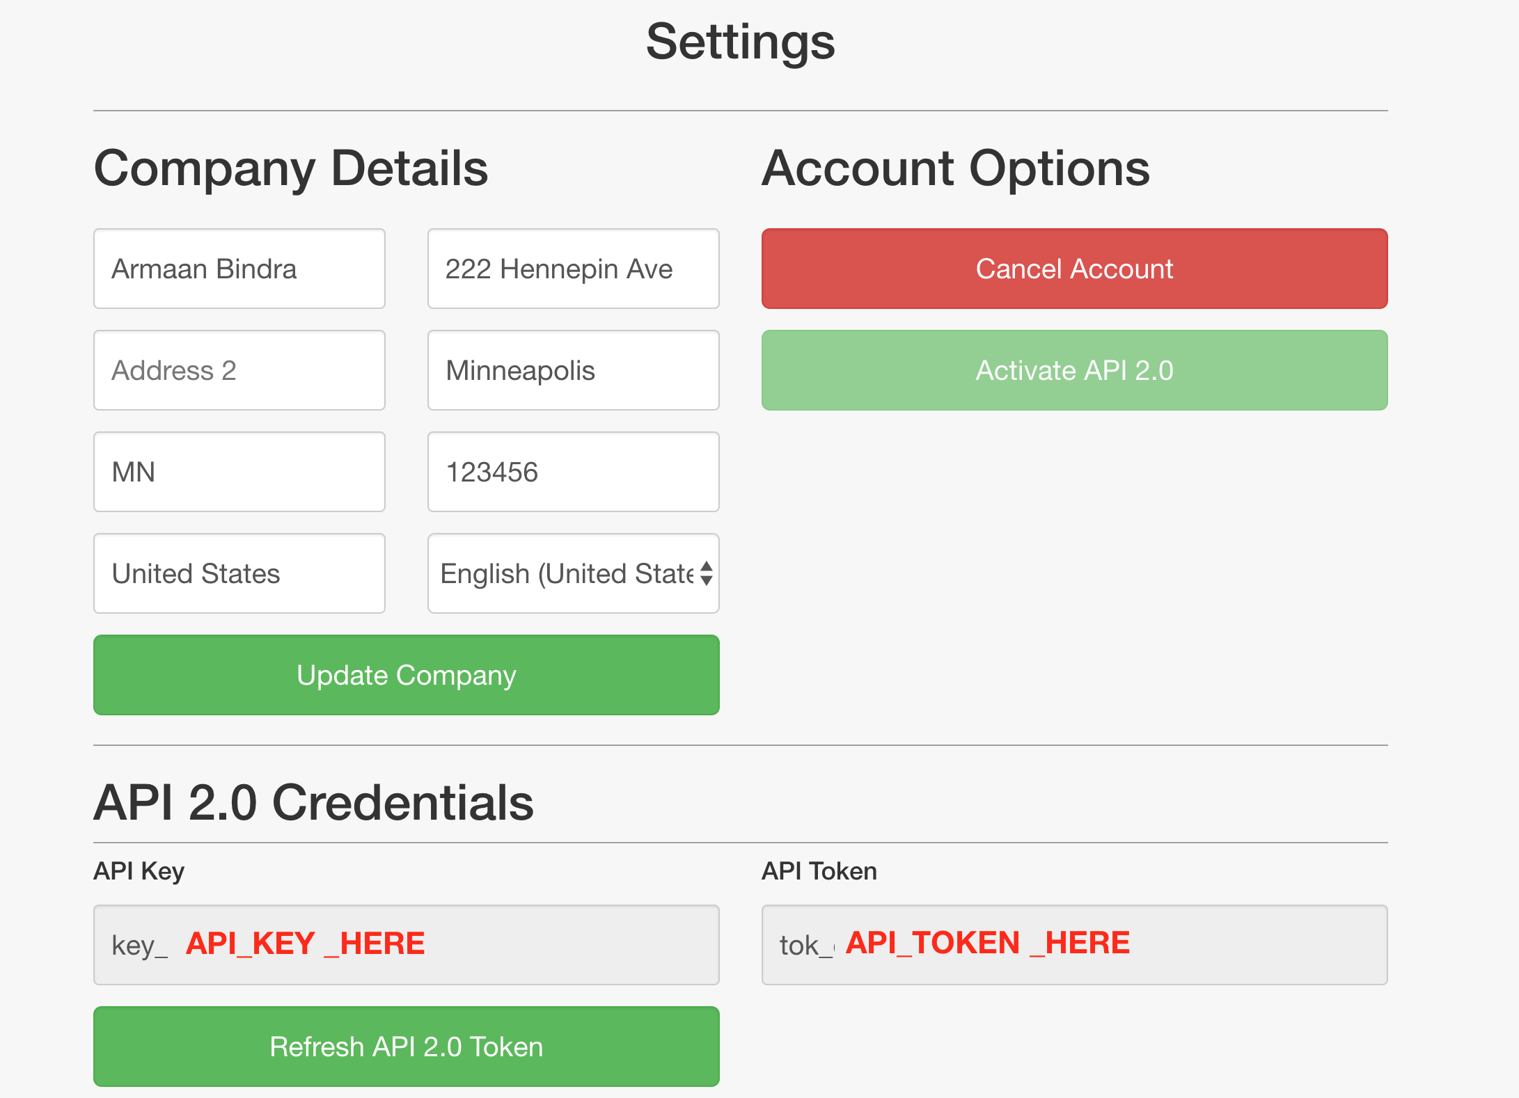Click on the API Token input field
Screen dimensions: 1519x1098
click(x=1074, y=944)
